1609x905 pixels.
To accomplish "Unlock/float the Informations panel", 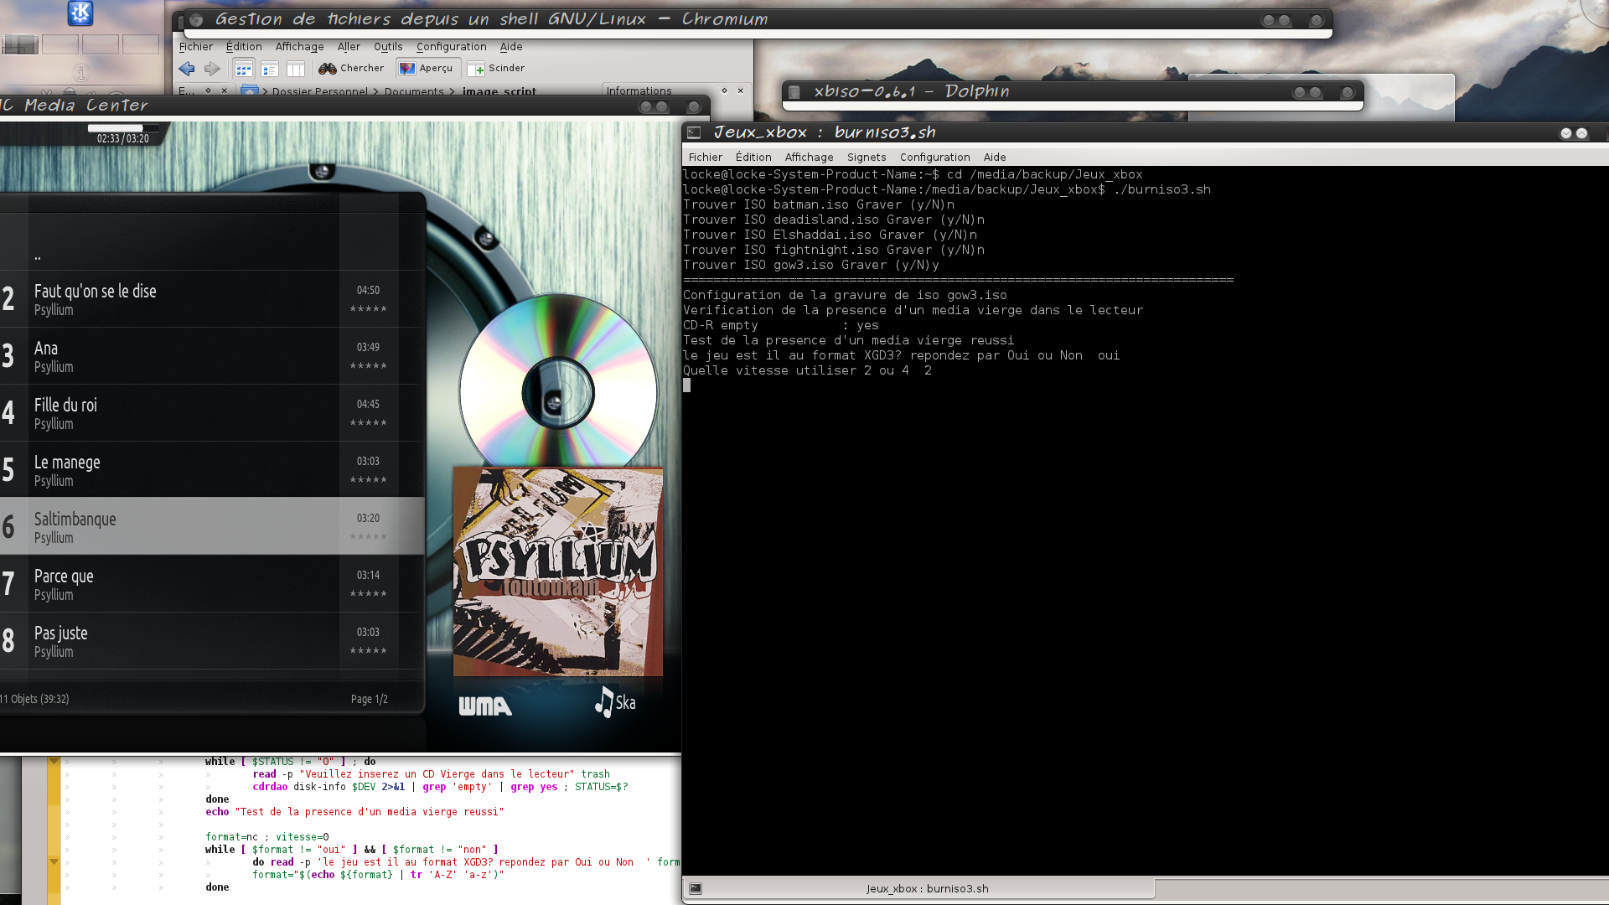I will [724, 90].
